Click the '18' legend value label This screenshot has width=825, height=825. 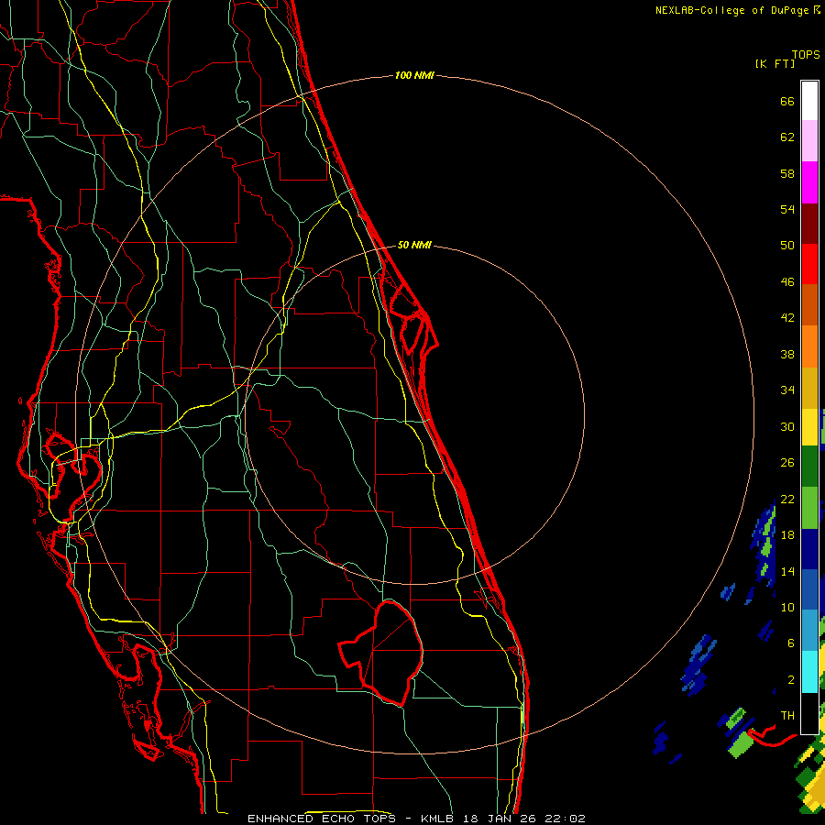point(787,535)
